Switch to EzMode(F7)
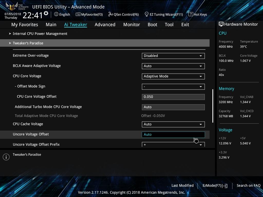 point(215,186)
